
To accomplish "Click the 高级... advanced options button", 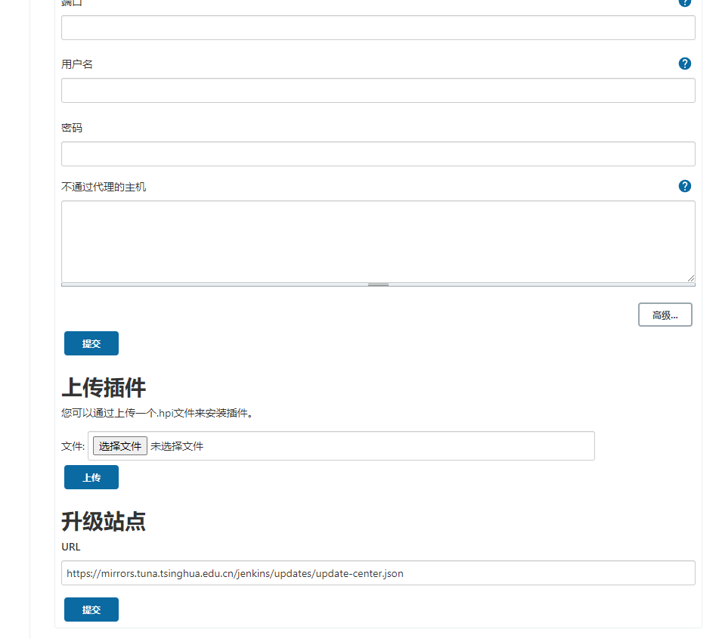I will pyautogui.click(x=665, y=315).
